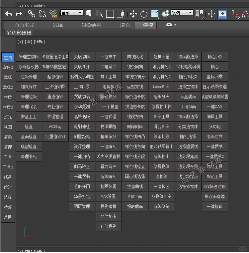Click the 选特殊物体 button

pyautogui.click(x=188, y=186)
